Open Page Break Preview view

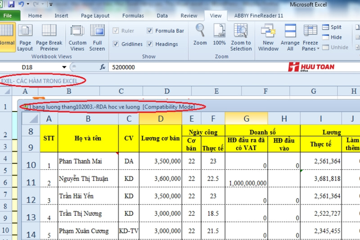tap(49, 38)
